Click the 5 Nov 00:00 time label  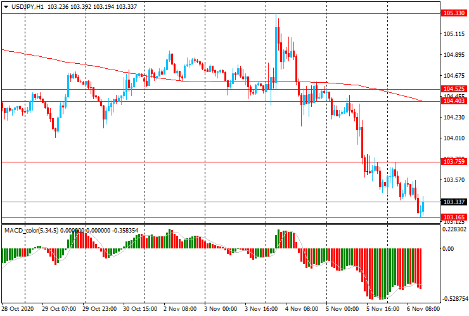click(x=342, y=309)
